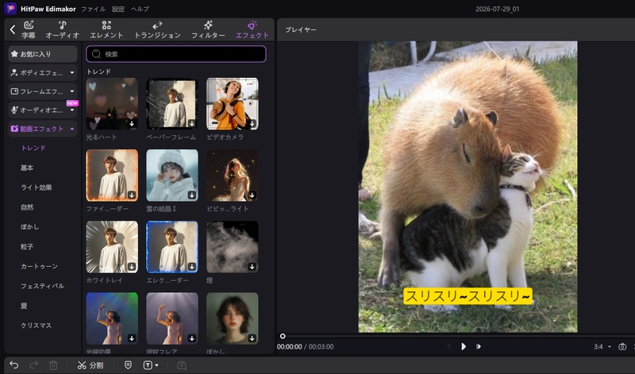Switch to the 字幕 tab
The image size is (635, 374).
pos(29,30)
